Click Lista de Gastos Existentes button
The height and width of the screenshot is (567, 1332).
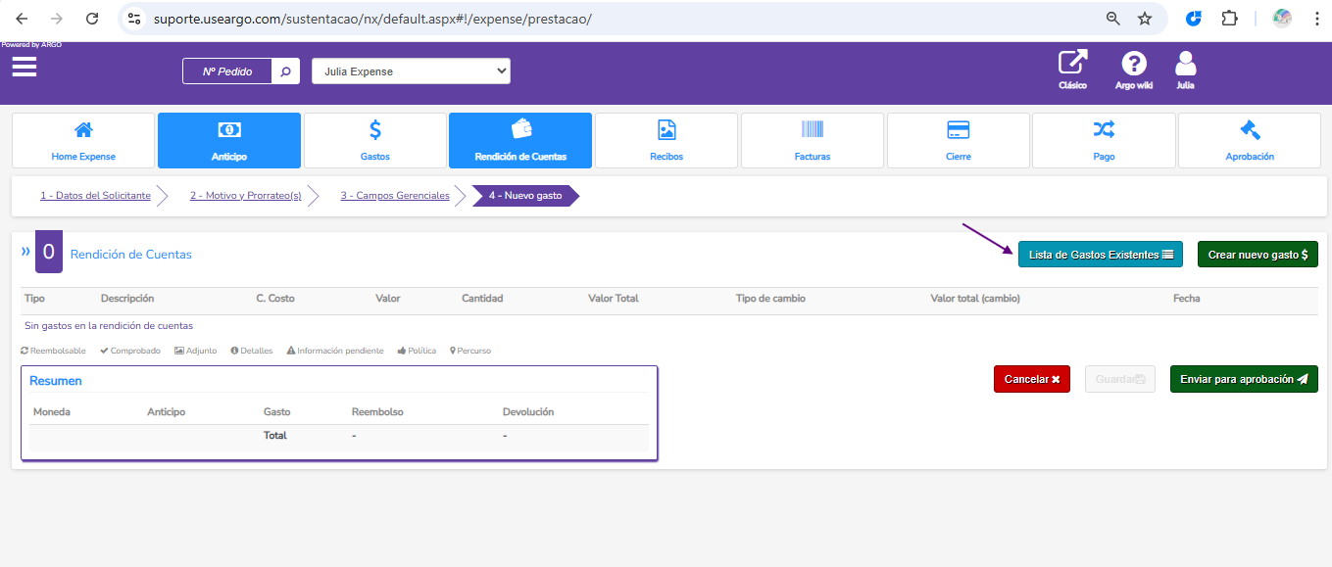[1100, 255]
